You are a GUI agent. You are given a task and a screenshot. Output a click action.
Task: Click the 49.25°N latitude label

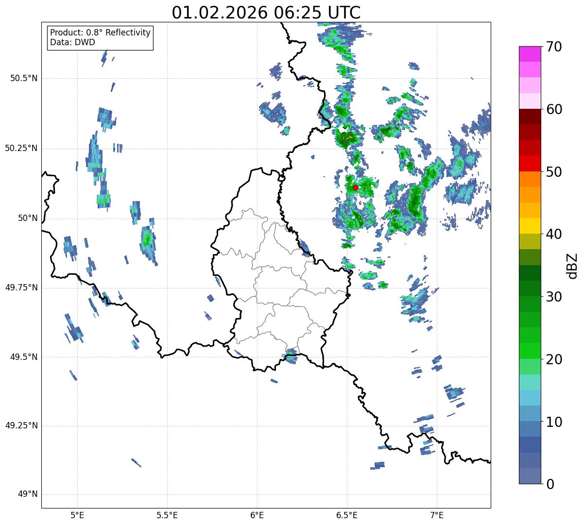21,425
